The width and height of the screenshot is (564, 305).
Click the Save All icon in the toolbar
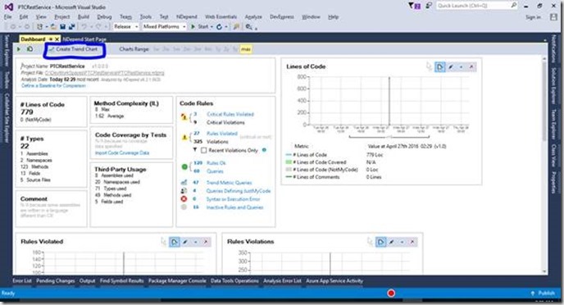tap(71, 26)
